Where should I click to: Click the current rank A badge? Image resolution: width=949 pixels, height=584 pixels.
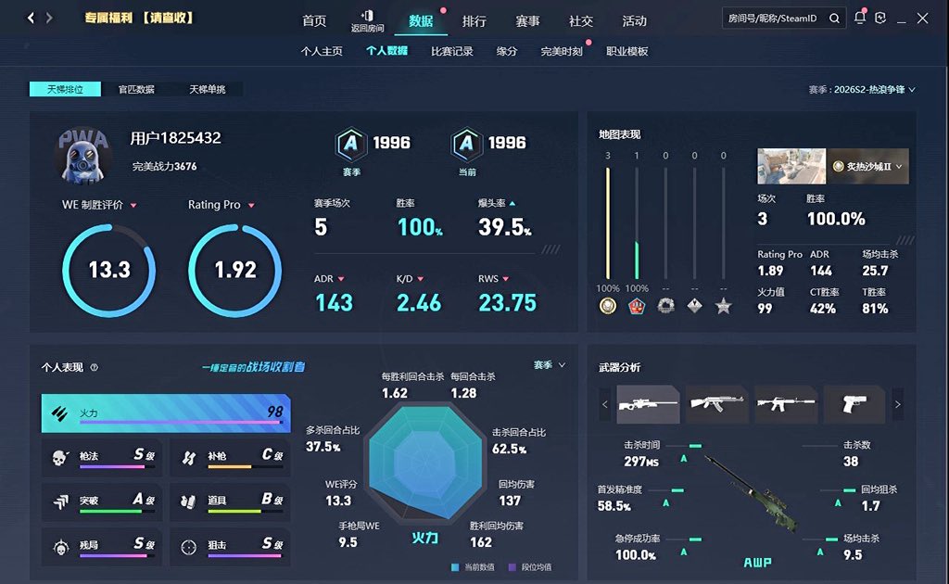pyautogui.click(x=466, y=144)
